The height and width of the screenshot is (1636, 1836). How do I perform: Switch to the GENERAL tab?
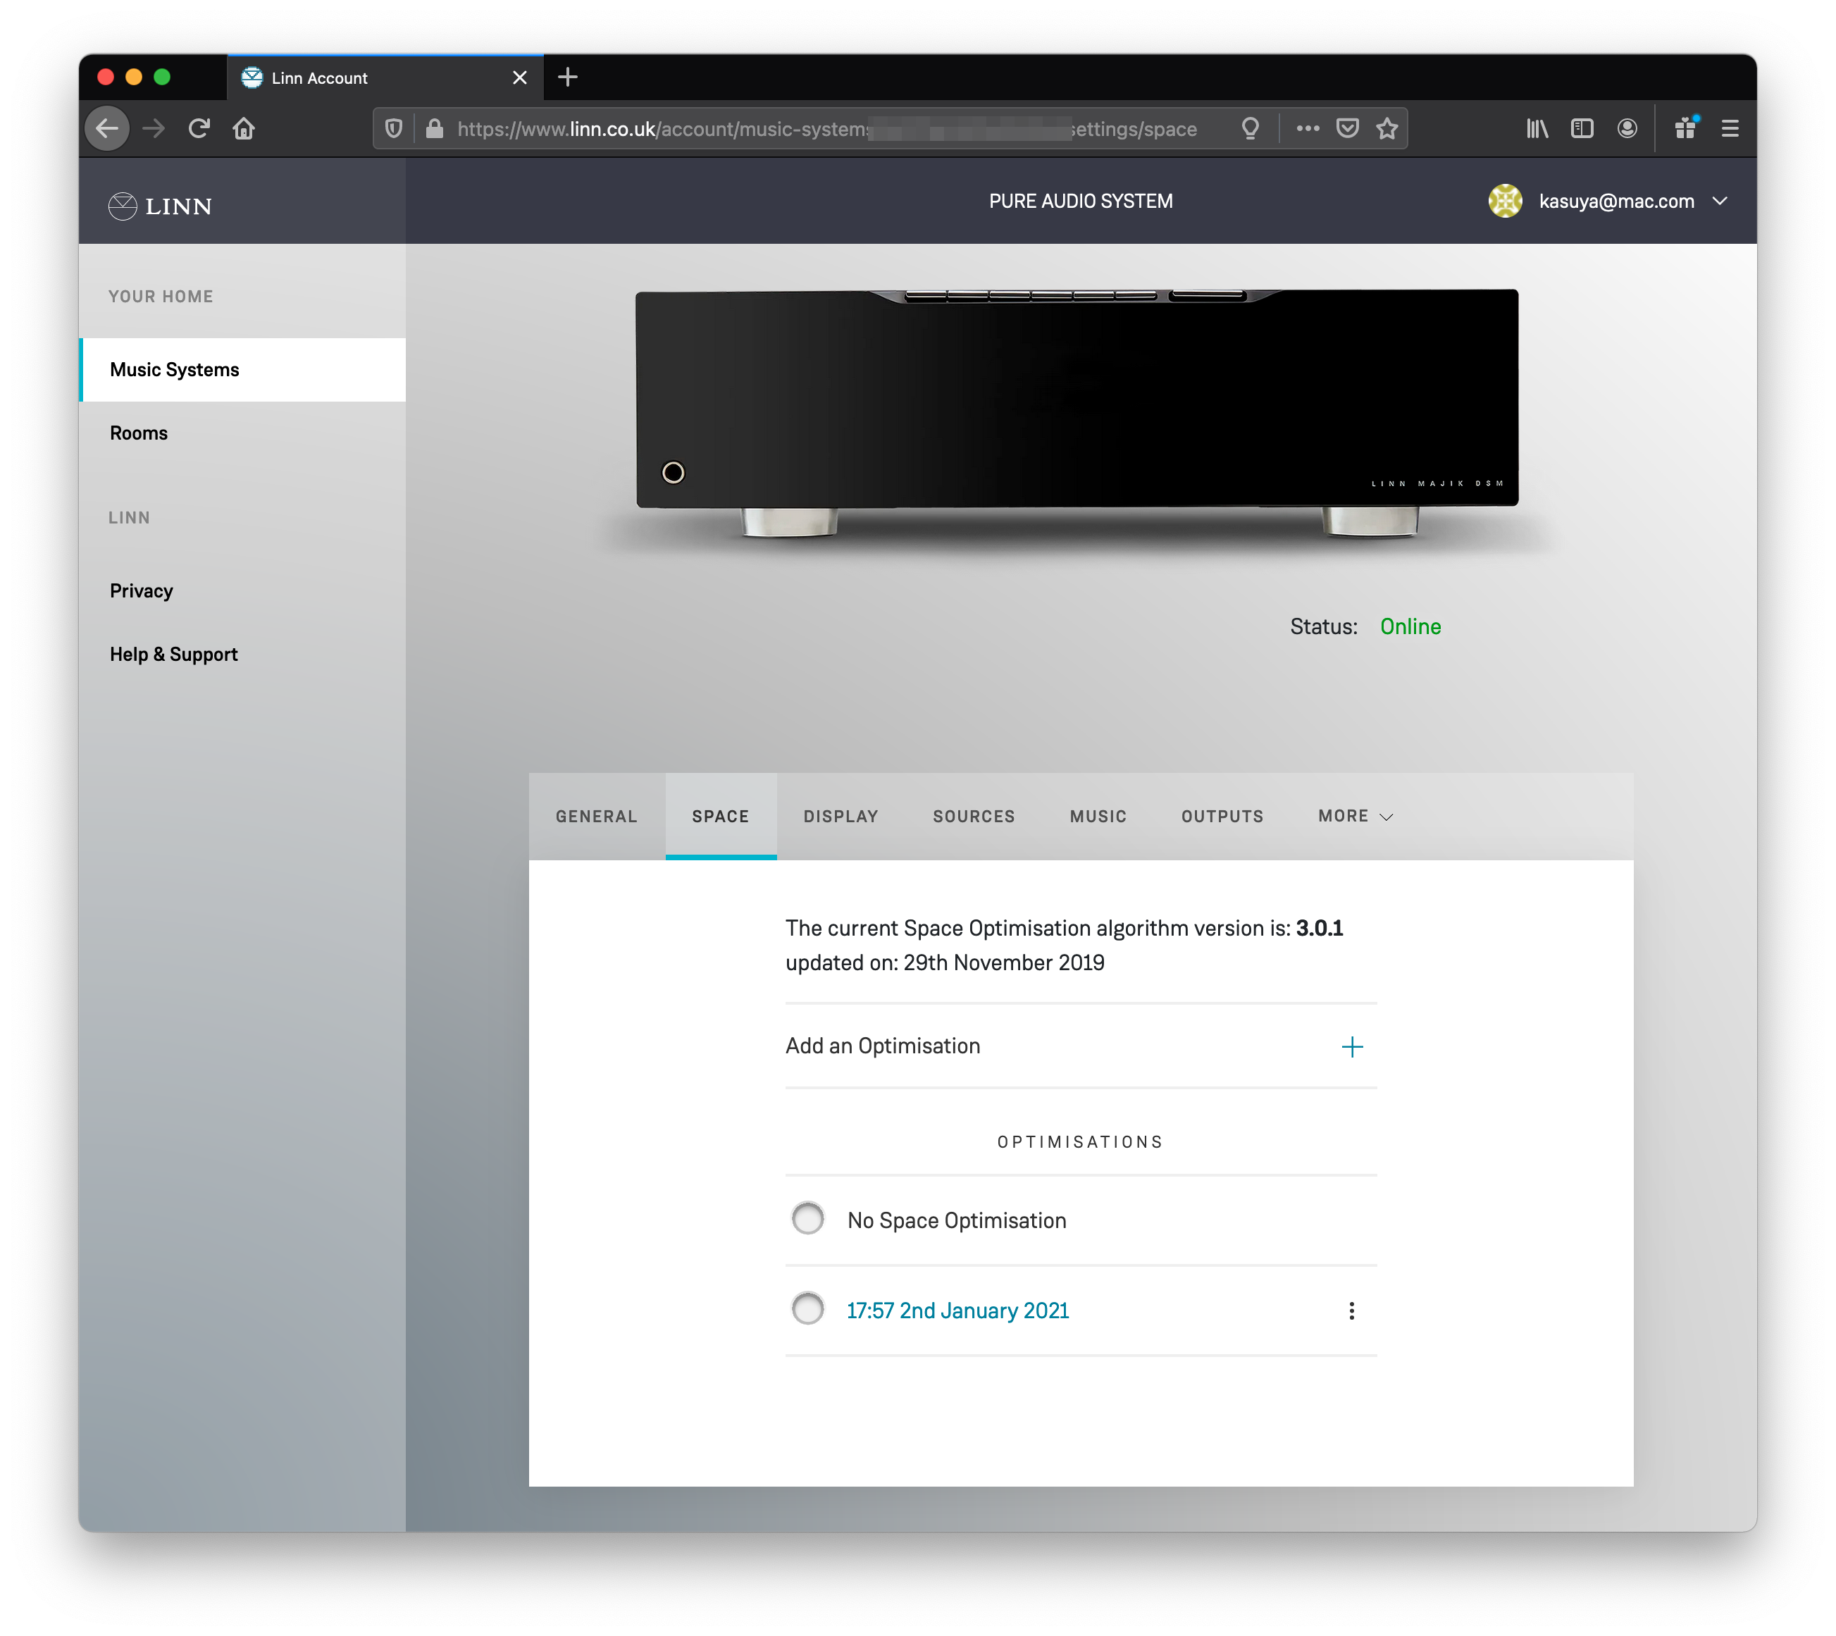click(x=596, y=816)
